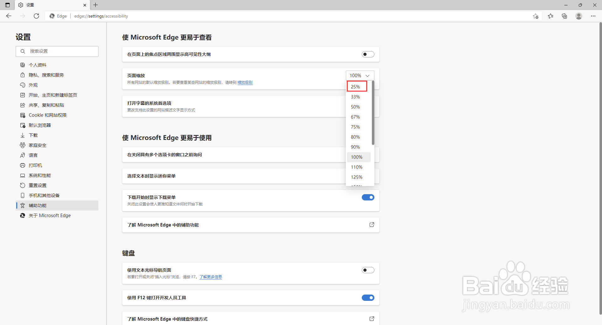Open 系统和性能 settings section
The image size is (602, 325).
point(57,175)
